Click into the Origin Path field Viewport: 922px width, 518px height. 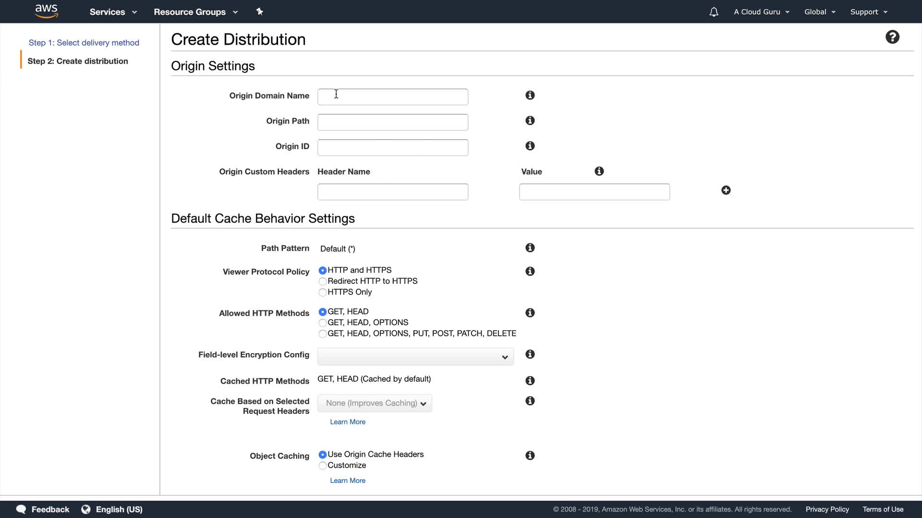click(x=393, y=122)
